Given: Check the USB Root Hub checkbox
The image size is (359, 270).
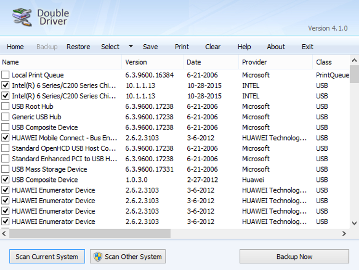Looking at the screenshot, I should click(5, 106).
